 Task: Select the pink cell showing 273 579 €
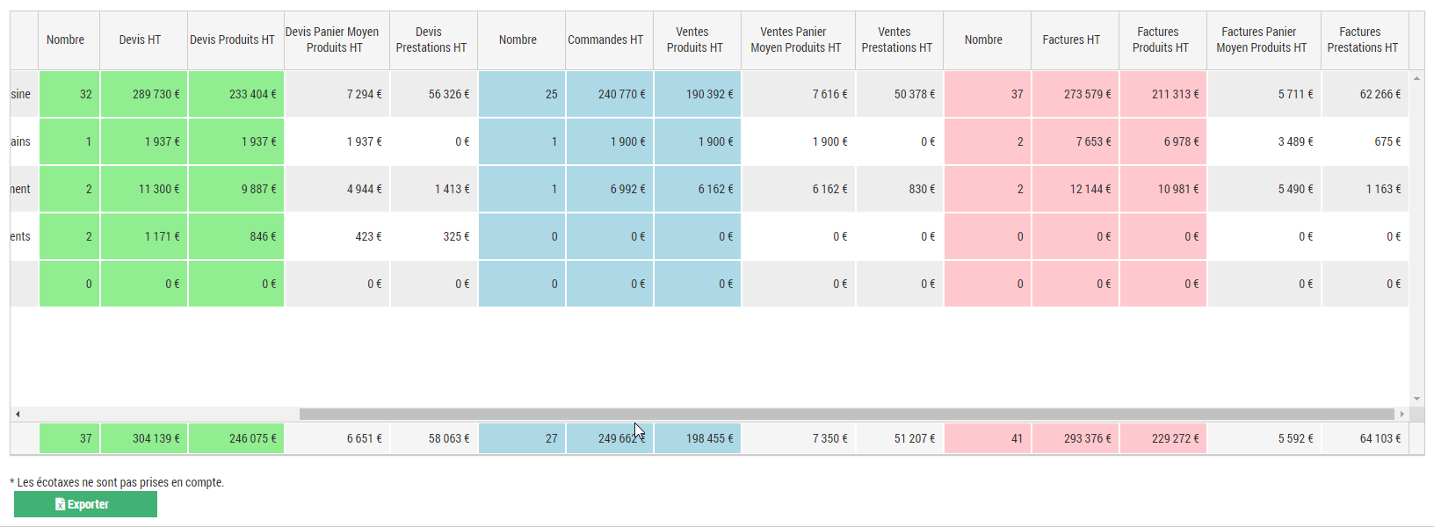pos(1075,94)
